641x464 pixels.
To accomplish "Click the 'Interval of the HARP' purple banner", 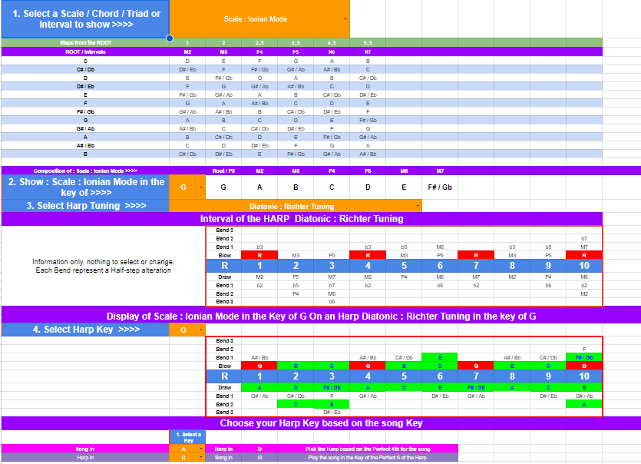I will tap(302, 219).
